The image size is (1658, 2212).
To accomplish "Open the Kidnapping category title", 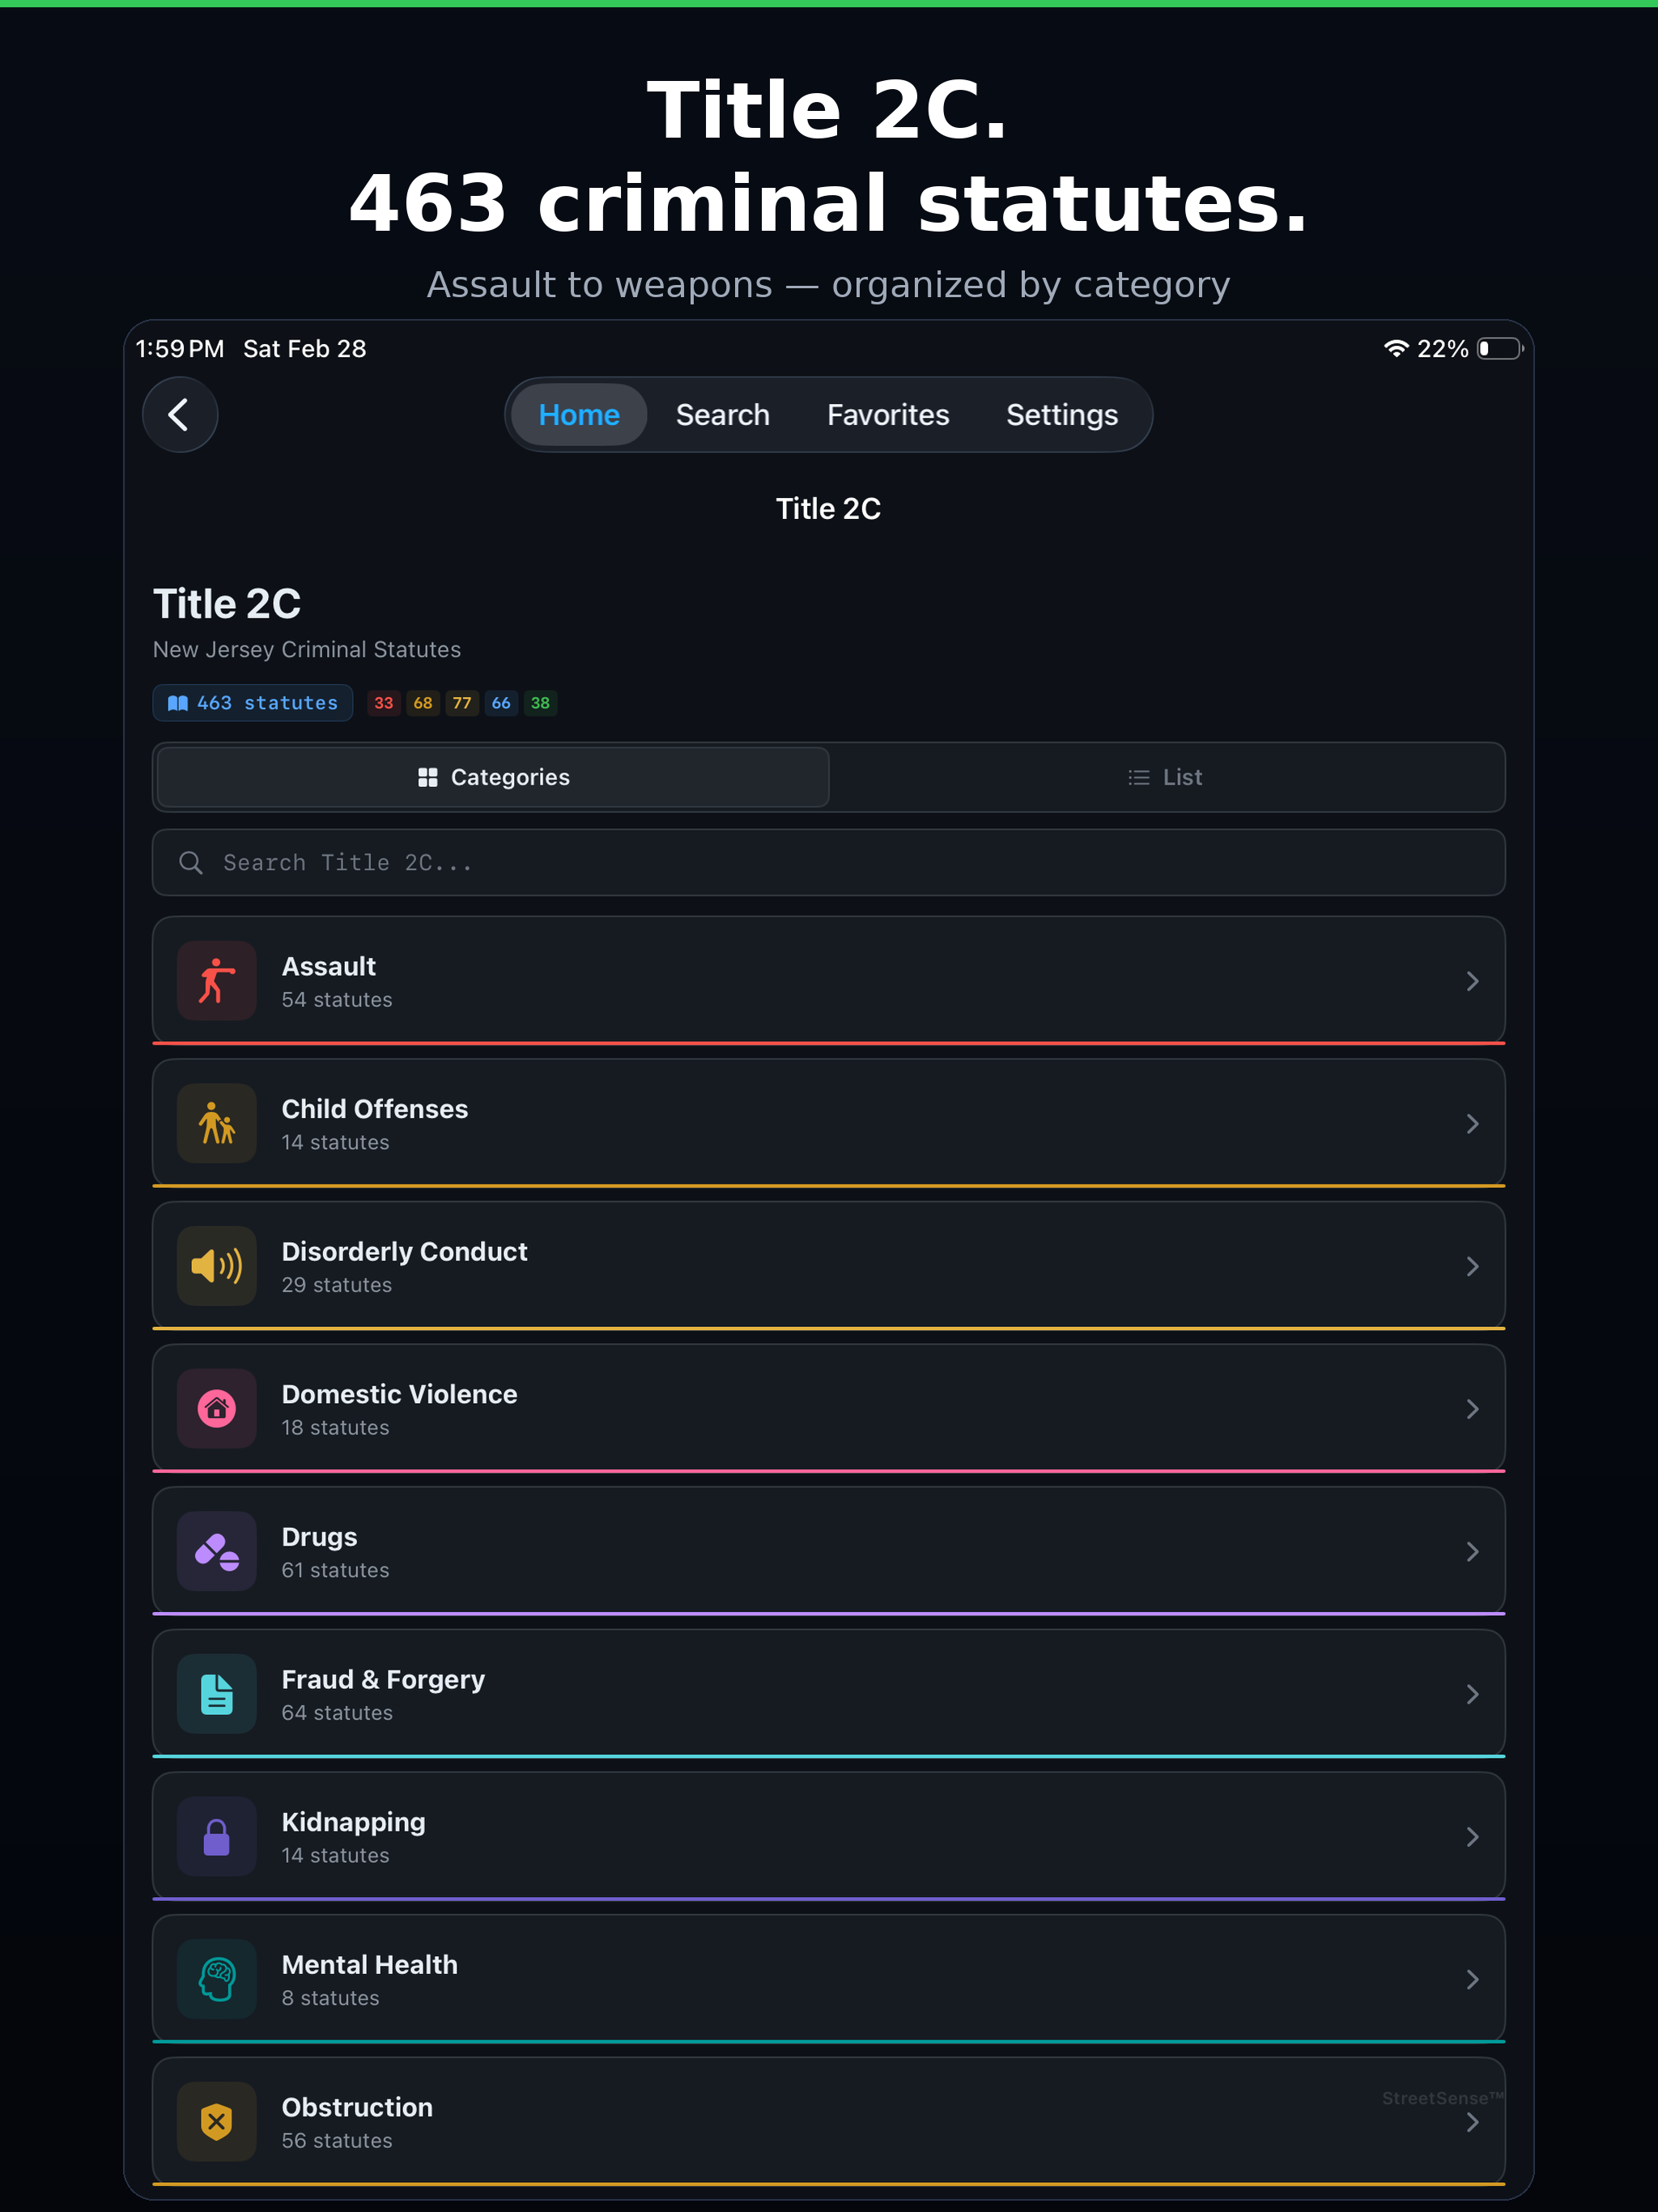I will (x=354, y=1823).
